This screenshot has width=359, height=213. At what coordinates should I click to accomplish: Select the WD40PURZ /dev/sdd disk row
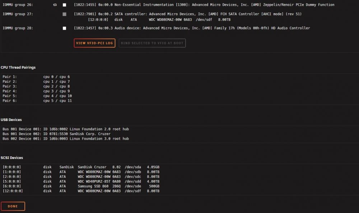[x=81, y=181]
